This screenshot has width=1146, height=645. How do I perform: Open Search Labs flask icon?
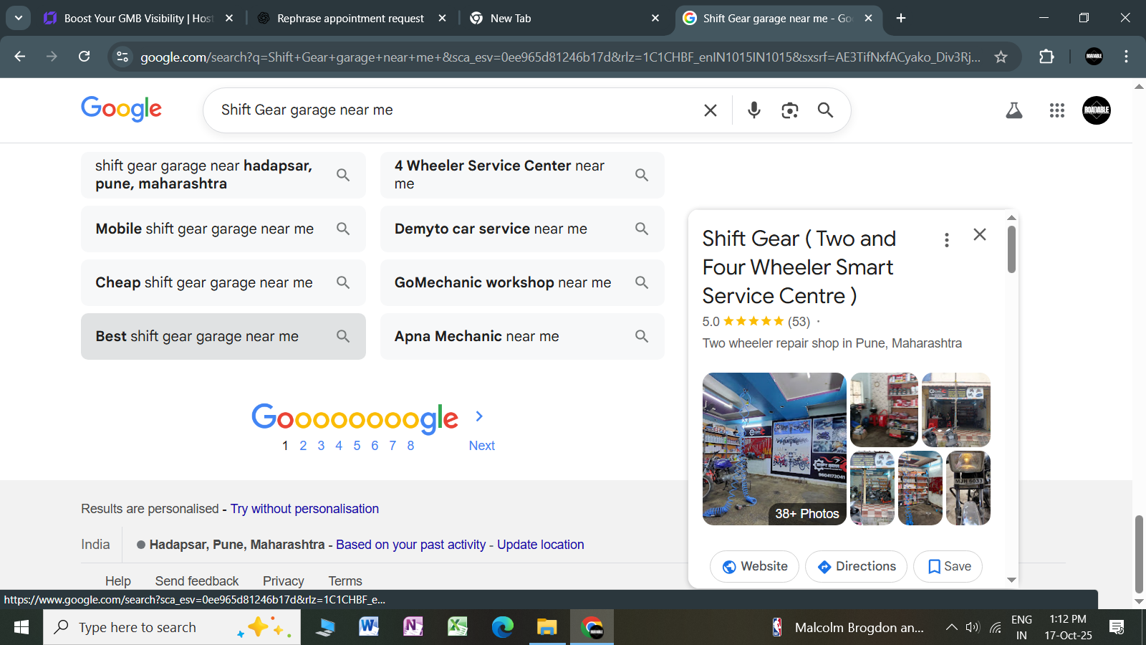click(x=1014, y=110)
